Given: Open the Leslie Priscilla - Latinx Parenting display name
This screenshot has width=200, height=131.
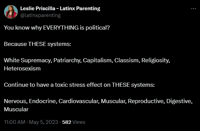Looking at the screenshot, I should tap(60, 9).
